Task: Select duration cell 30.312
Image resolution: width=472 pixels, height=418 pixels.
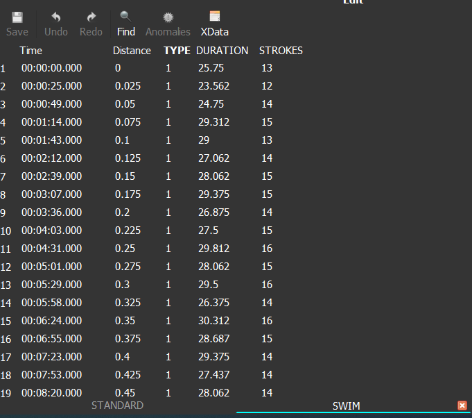Action: pyautogui.click(x=213, y=321)
